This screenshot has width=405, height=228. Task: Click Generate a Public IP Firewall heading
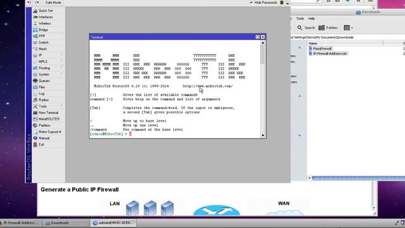click(80, 189)
